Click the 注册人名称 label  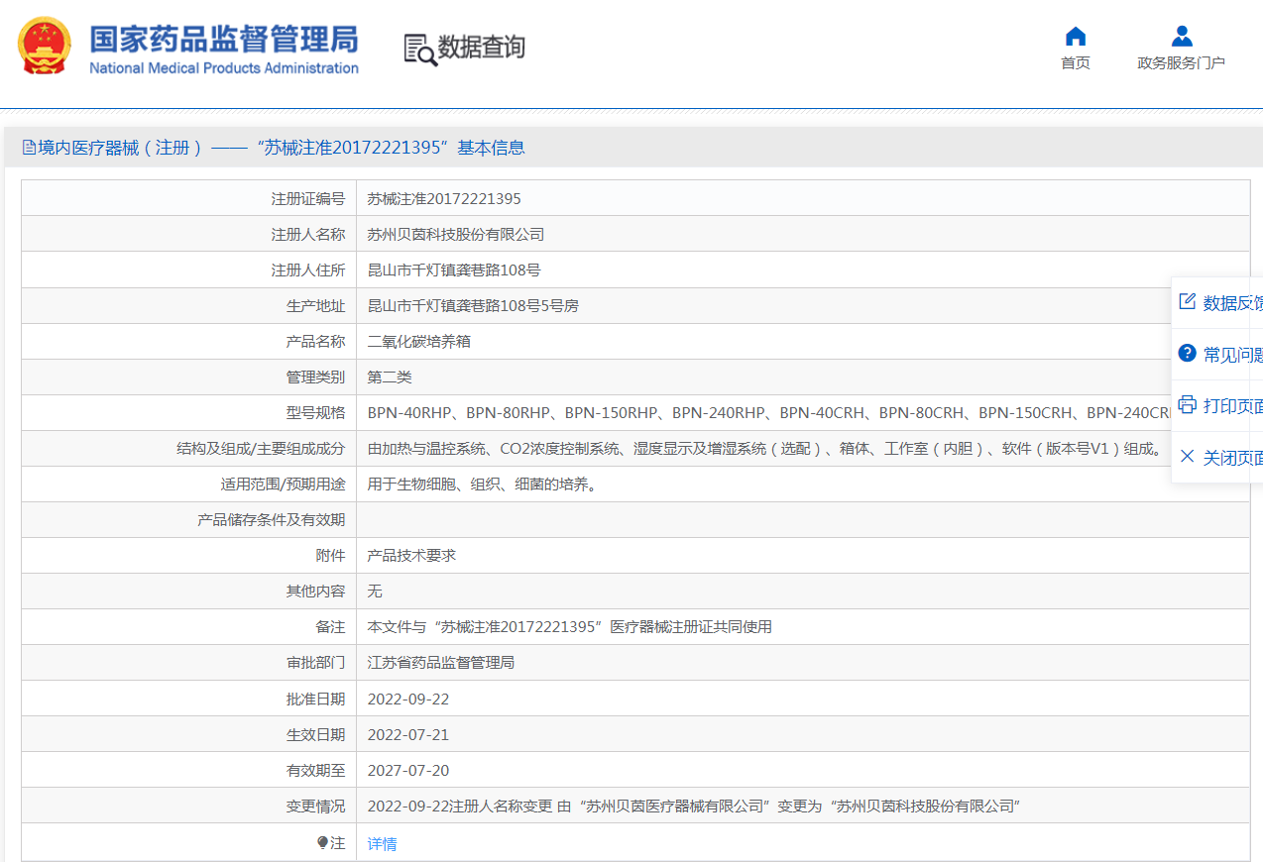coord(308,235)
